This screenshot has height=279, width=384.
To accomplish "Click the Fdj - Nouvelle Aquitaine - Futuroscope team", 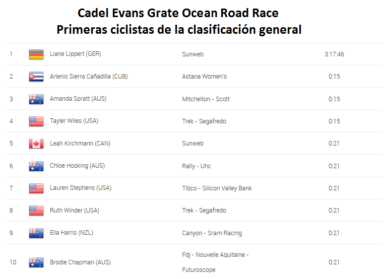I will pos(215,262).
